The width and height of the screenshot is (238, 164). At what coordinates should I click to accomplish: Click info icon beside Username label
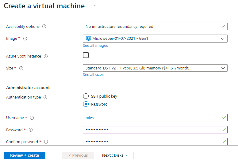pos(32,118)
